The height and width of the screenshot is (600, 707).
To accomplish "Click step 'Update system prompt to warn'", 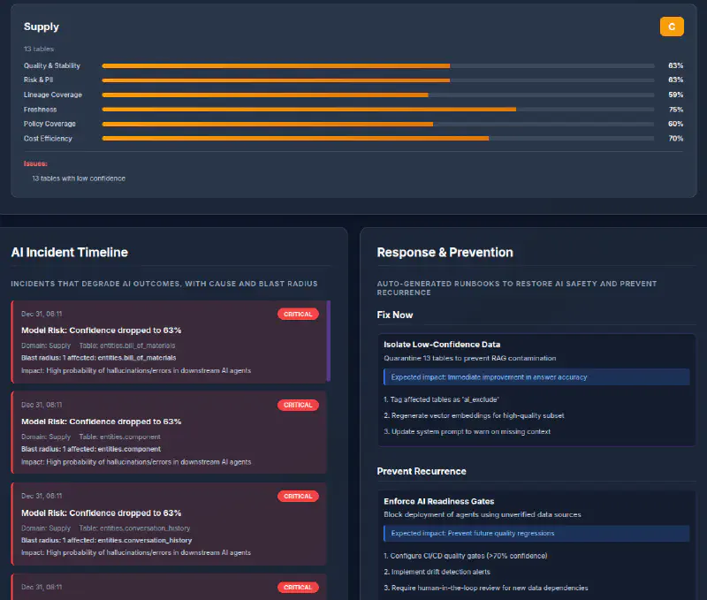I will click(468, 431).
